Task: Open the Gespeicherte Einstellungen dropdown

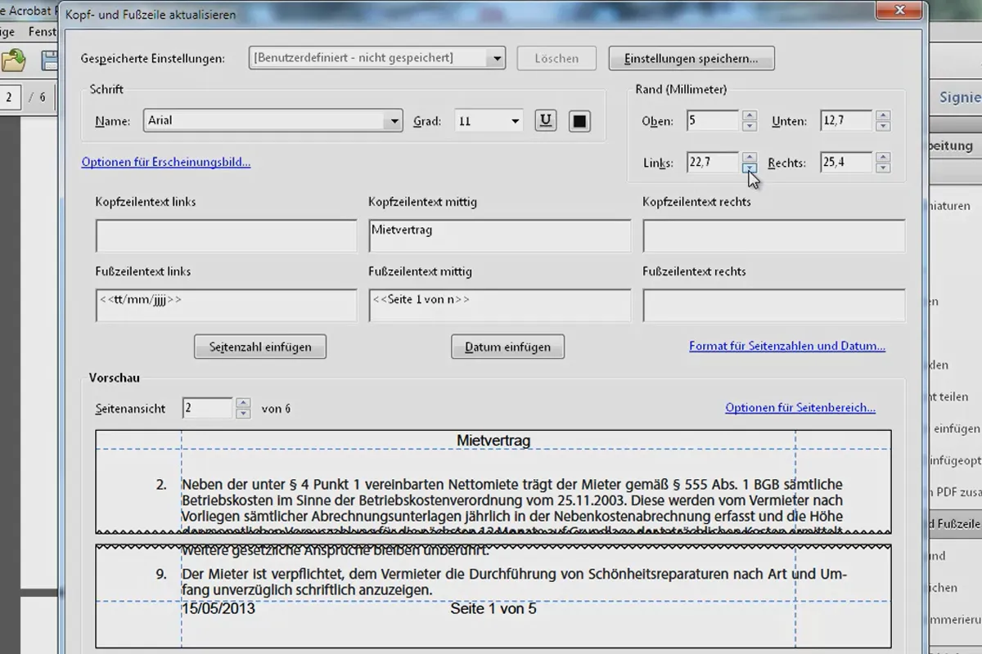Action: 377,58
